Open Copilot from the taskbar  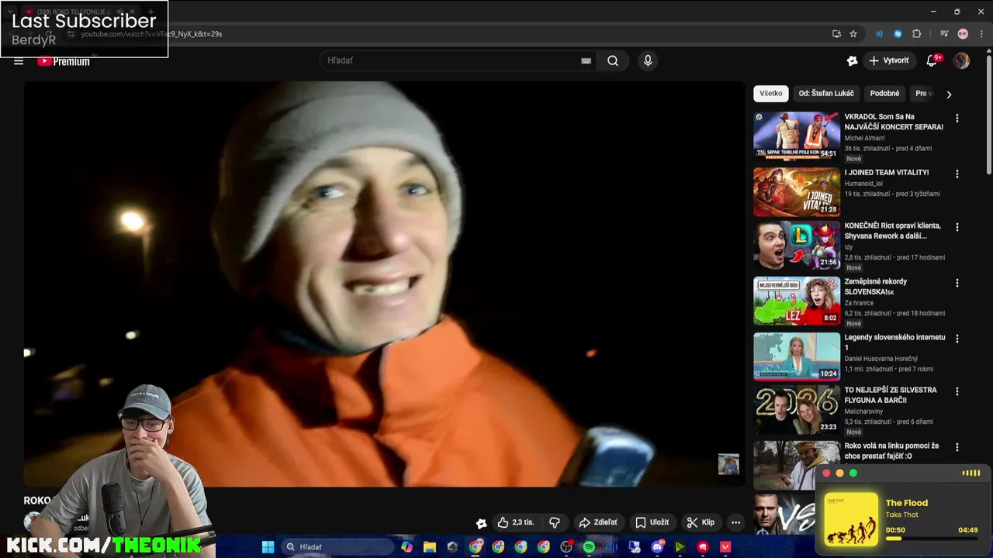[x=407, y=547]
